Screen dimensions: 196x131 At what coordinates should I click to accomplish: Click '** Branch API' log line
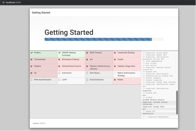tap(150, 72)
